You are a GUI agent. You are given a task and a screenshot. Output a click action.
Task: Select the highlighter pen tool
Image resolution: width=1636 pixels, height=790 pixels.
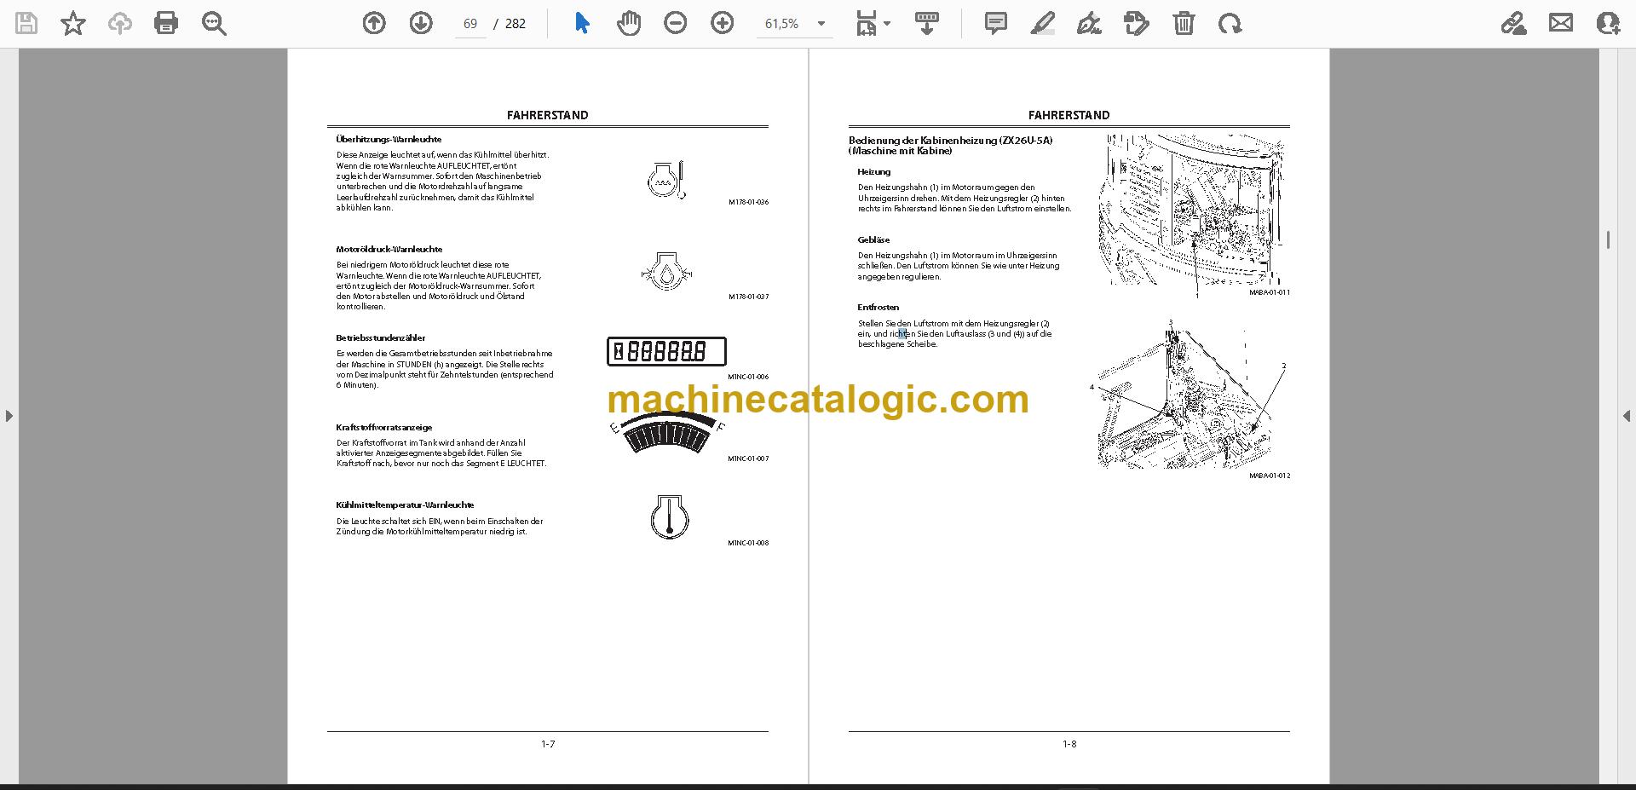click(x=1042, y=23)
